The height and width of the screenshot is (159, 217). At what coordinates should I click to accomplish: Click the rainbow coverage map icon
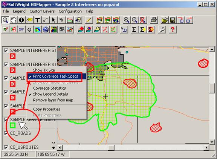(38, 29)
